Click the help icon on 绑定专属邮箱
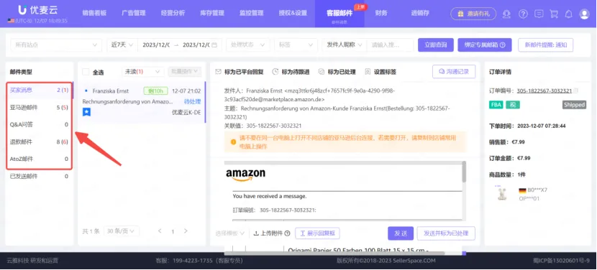Image resolution: width=597 pixels, height=270 pixels. (503, 45)
